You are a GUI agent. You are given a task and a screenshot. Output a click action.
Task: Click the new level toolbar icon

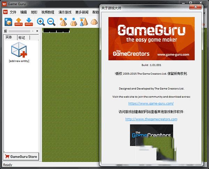(8, 22)
